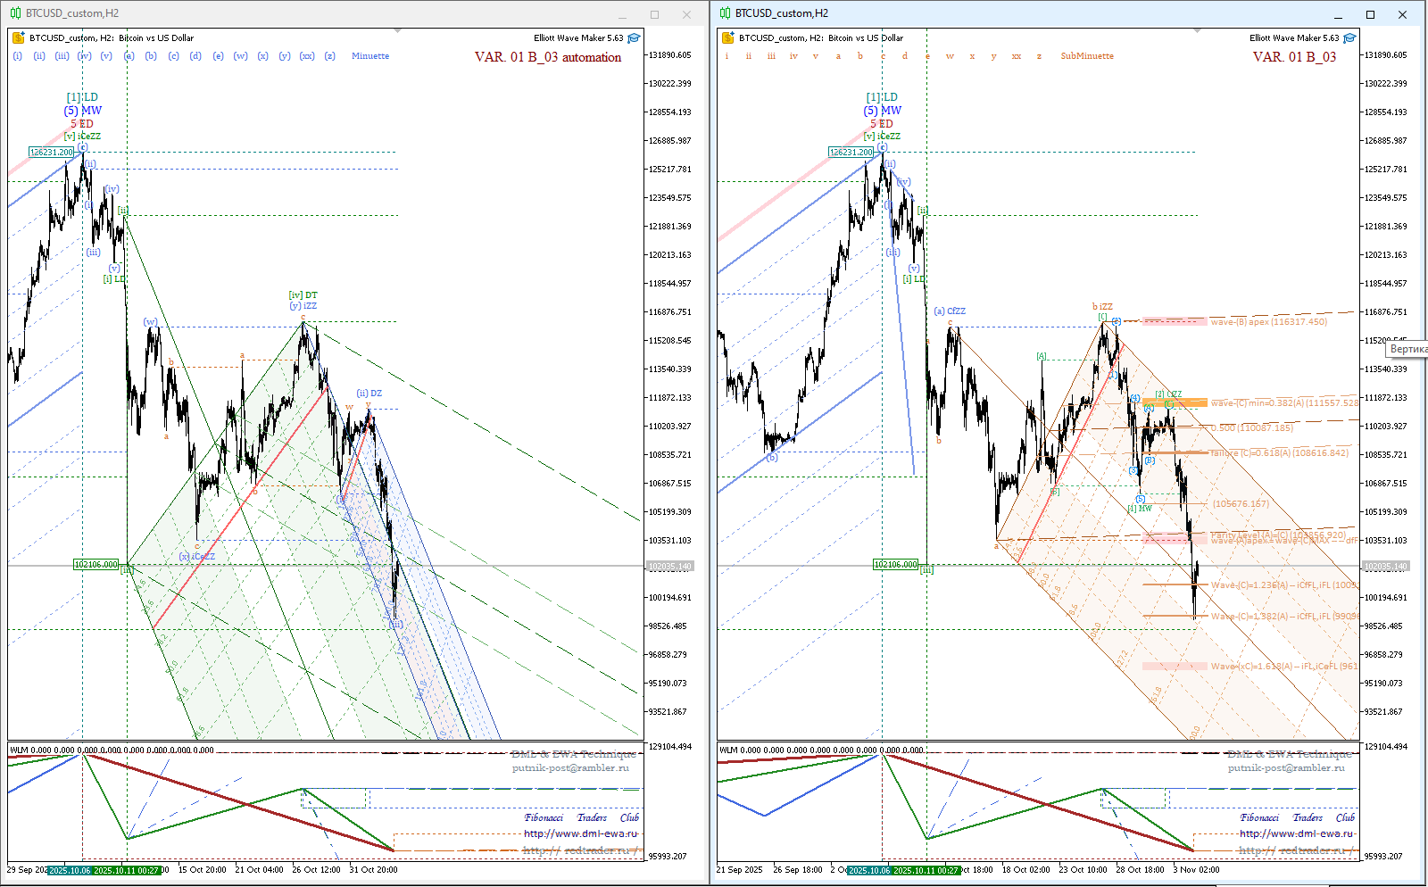The width and height of the screenshot is (1428, 887).
Task: Click the gold dollar expert icon in right chart
Action: (x=727, y=38)
